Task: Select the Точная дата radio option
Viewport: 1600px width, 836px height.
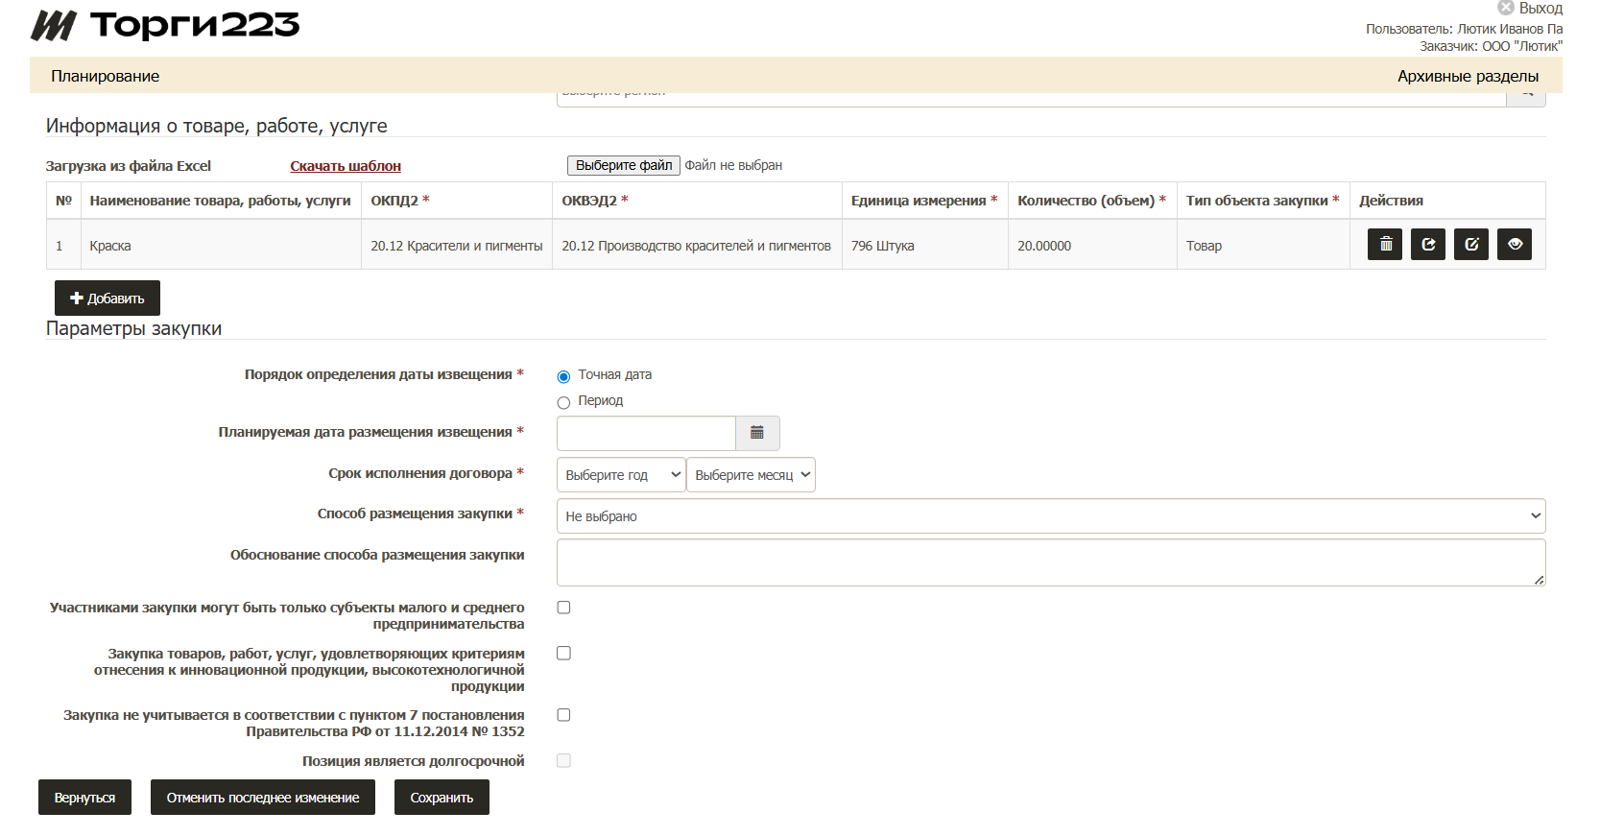Action: pyautogui.click(x=563, y=376)
